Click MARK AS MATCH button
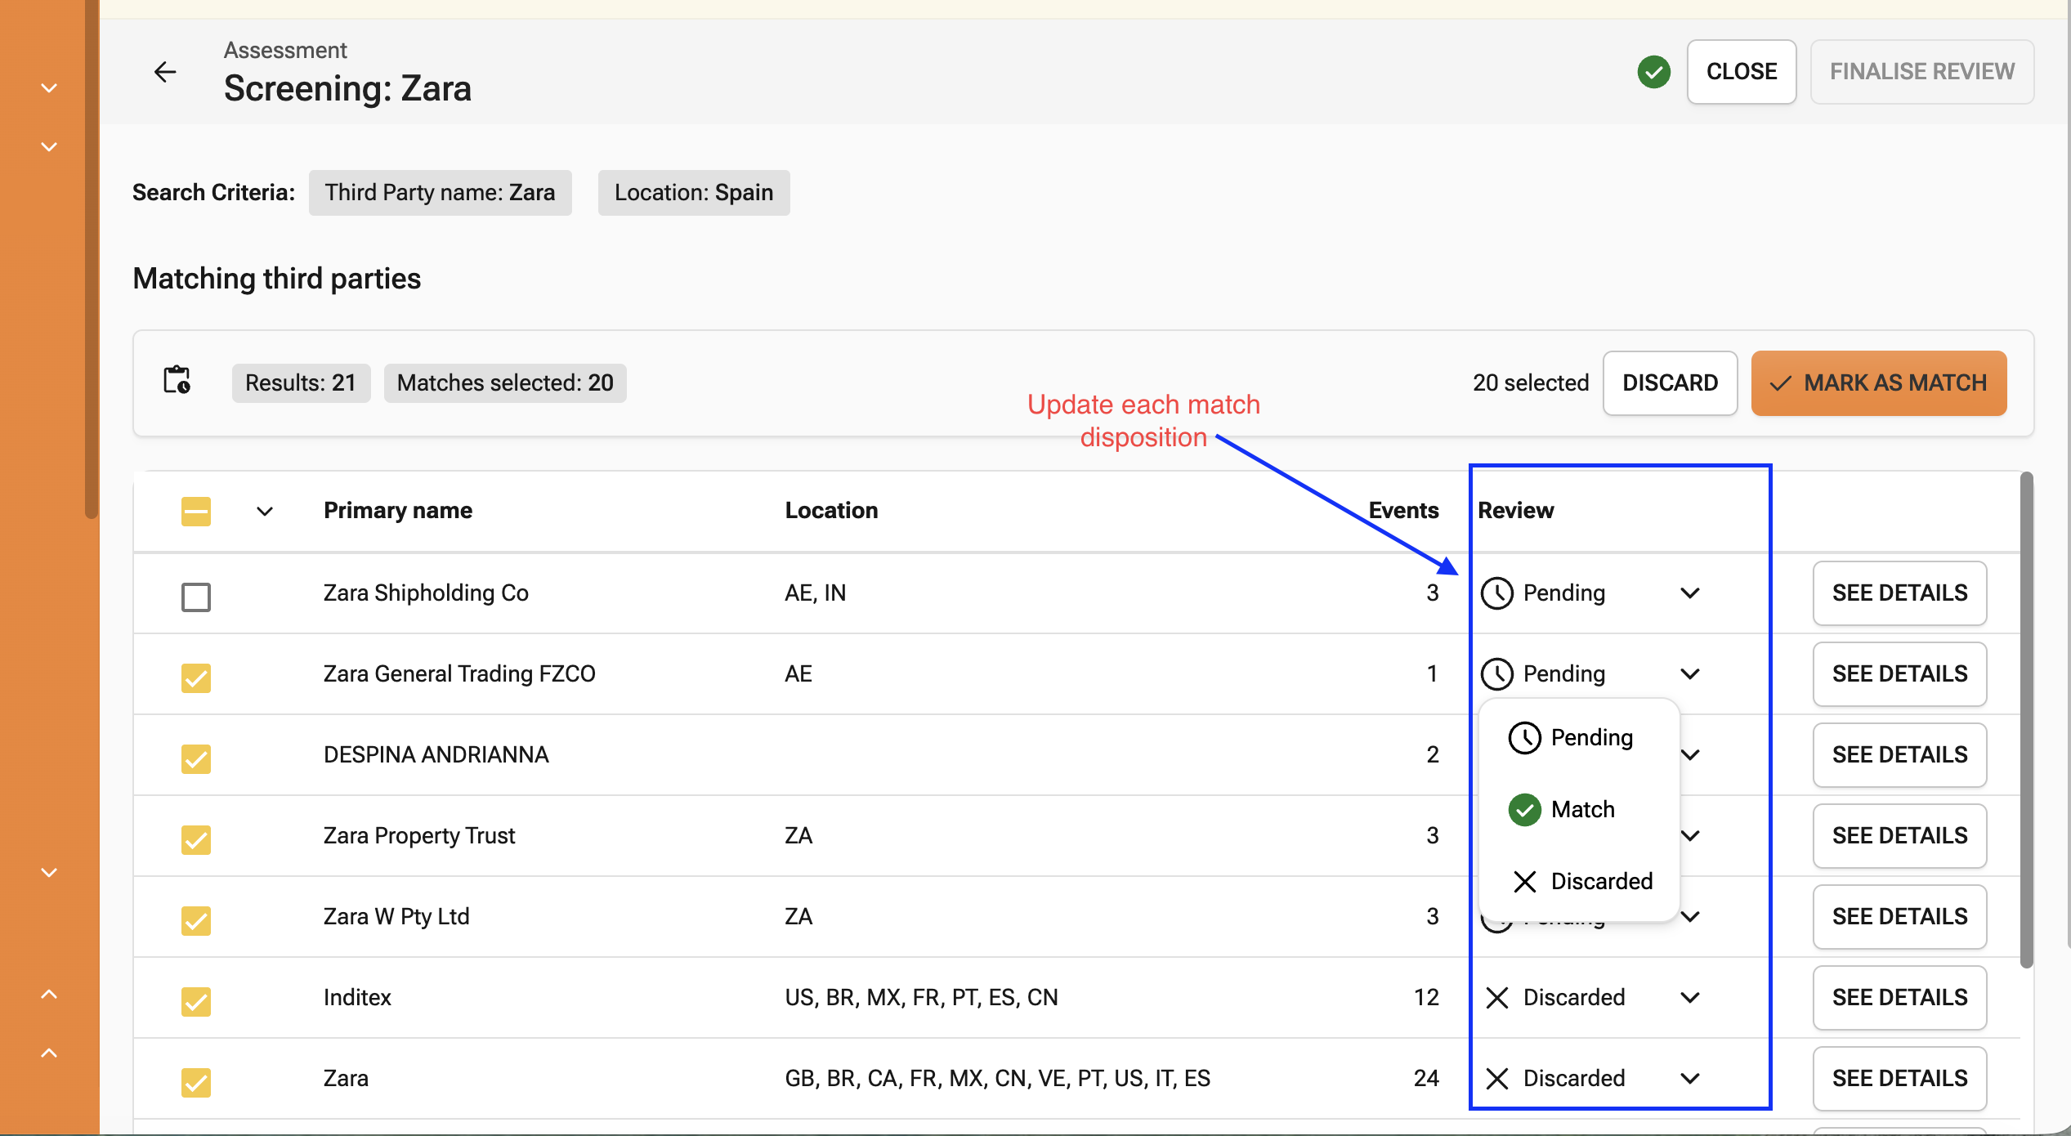 coord(1879,383)
